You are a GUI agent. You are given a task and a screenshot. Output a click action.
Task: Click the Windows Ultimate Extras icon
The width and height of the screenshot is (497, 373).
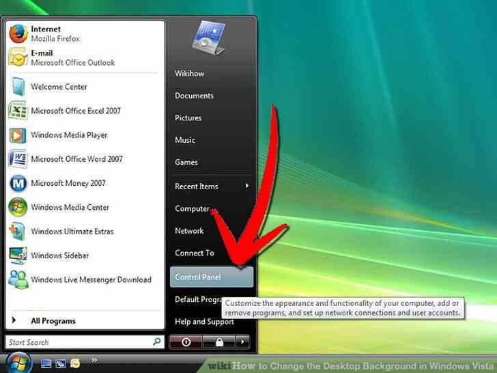pyautogui.click(x=18, y=231)
